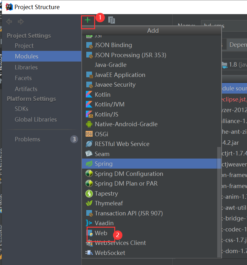This screenshot has height=265, width=247.
Task: Click the OSGi logo icon
Action: pos(89,134)
